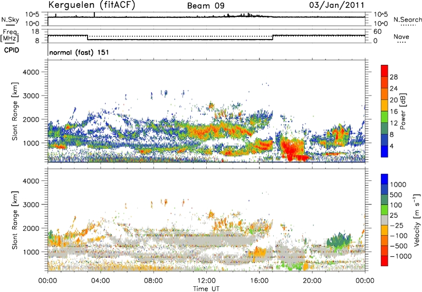Click the "28" label on power colorbar
The image size is (422, 292).
click(394, 77)
